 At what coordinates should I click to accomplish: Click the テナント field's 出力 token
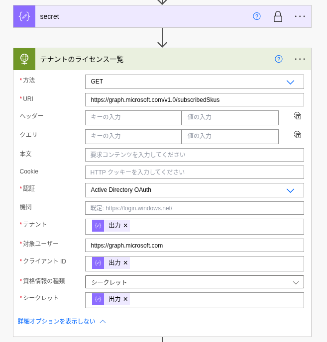(x=111, y=226)
